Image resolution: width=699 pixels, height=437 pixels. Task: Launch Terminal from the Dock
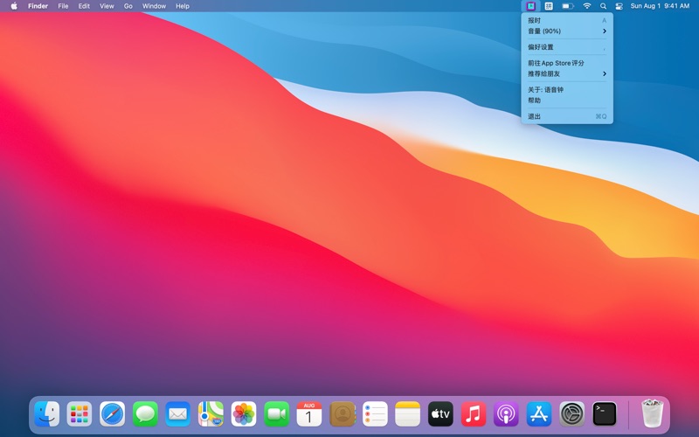pyautogui.click(x=605, y=413)
